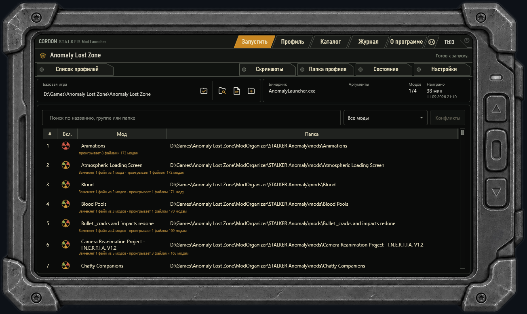Viewport: 527px width, 314px height.
Task: Open the Состояние button
Action: click(x=384, y=69)
